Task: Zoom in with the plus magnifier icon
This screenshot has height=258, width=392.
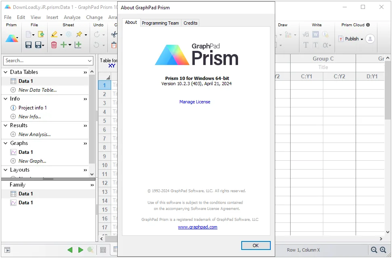Action: click(x=383, y=250)
